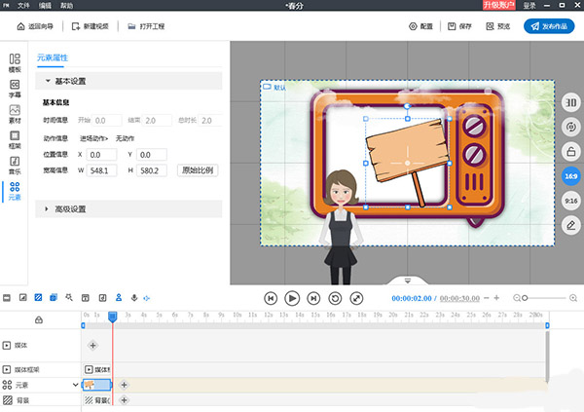Image resolution: width=584 pixels, height=412 pixels.
Task: Click the 发布作品 publish button
Action: click(x=549, y=26)
